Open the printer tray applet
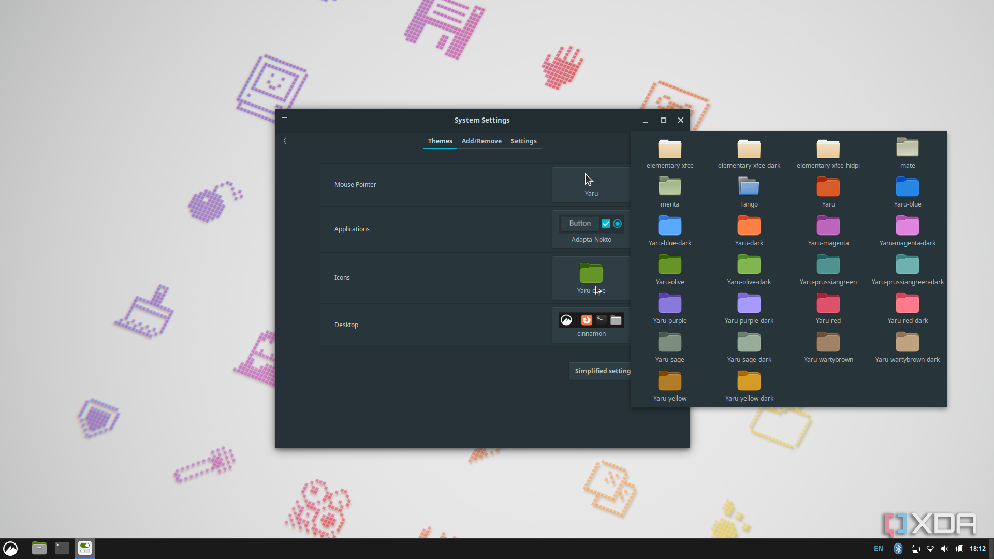The image size is (994, 559). 916,549
